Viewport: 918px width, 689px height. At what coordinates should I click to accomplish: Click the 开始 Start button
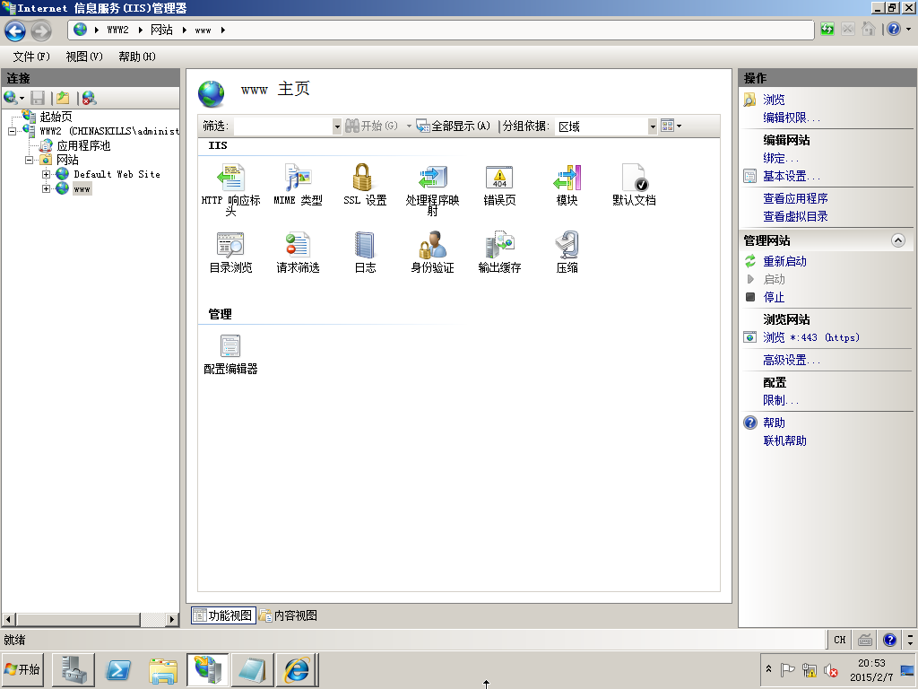pyautogui.click(x=22, y=669)
